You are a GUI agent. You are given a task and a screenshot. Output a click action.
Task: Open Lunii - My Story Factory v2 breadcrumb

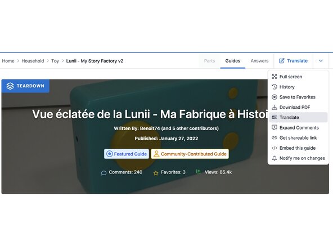(94, 61)
